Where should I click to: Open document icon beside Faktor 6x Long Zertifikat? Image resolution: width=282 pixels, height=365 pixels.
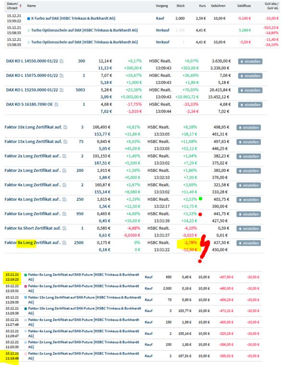click(64, 214)
